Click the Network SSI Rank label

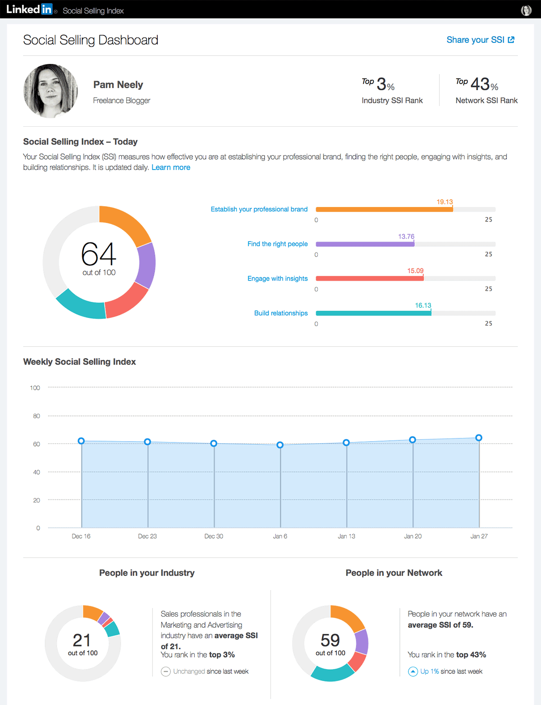click(x=486, y=101)
